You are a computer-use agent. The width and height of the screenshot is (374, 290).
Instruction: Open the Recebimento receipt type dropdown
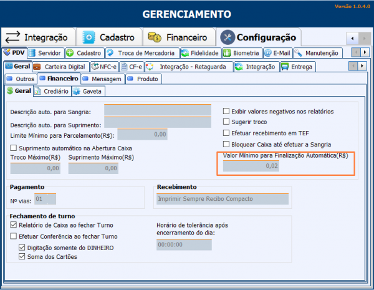[222, 199]
